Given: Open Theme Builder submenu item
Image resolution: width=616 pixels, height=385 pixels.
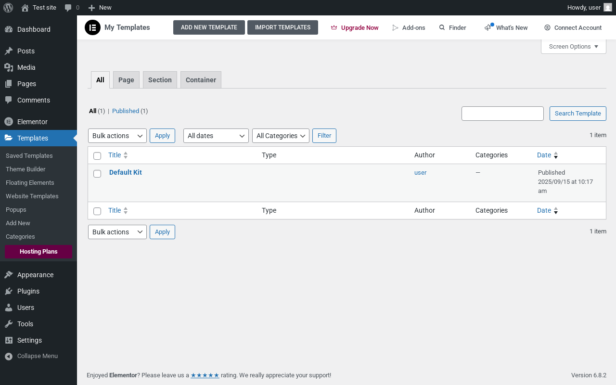Looking at the screenshot, I should (x=26, y=169).
